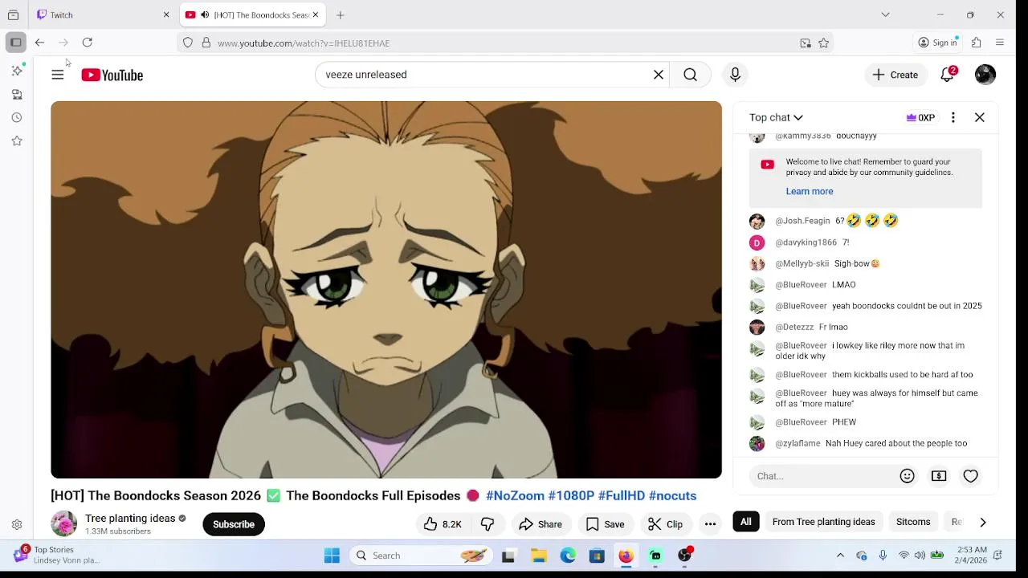Open Firefox extensions puzzle icon
The height and width of the screenshot is (578, 1028).
click(977, 43)
